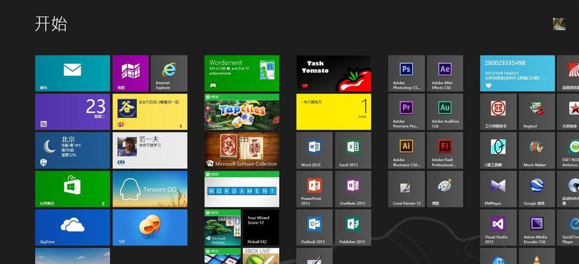Launch Internet Explorer tile
The width and height of the screenshot is (579, 264).
(169, 73)
